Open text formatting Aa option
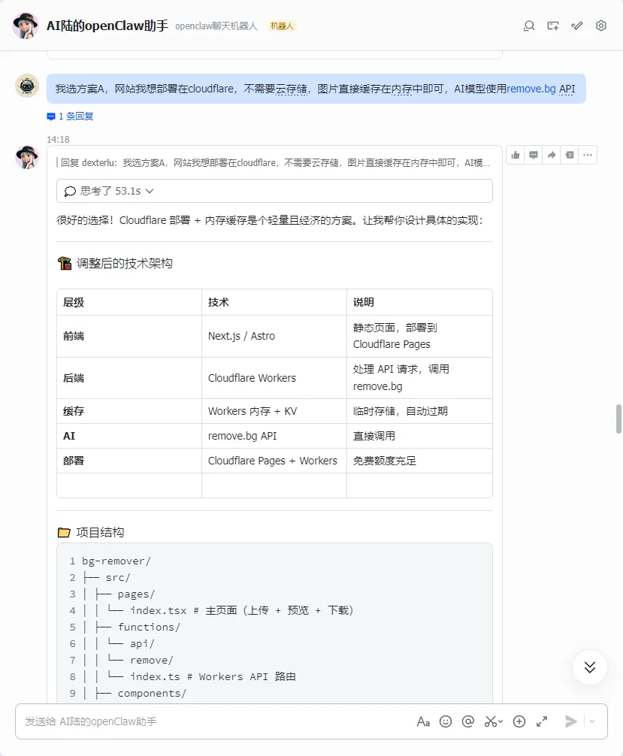This screenshot has height=756, width=623. coord(423,721)
